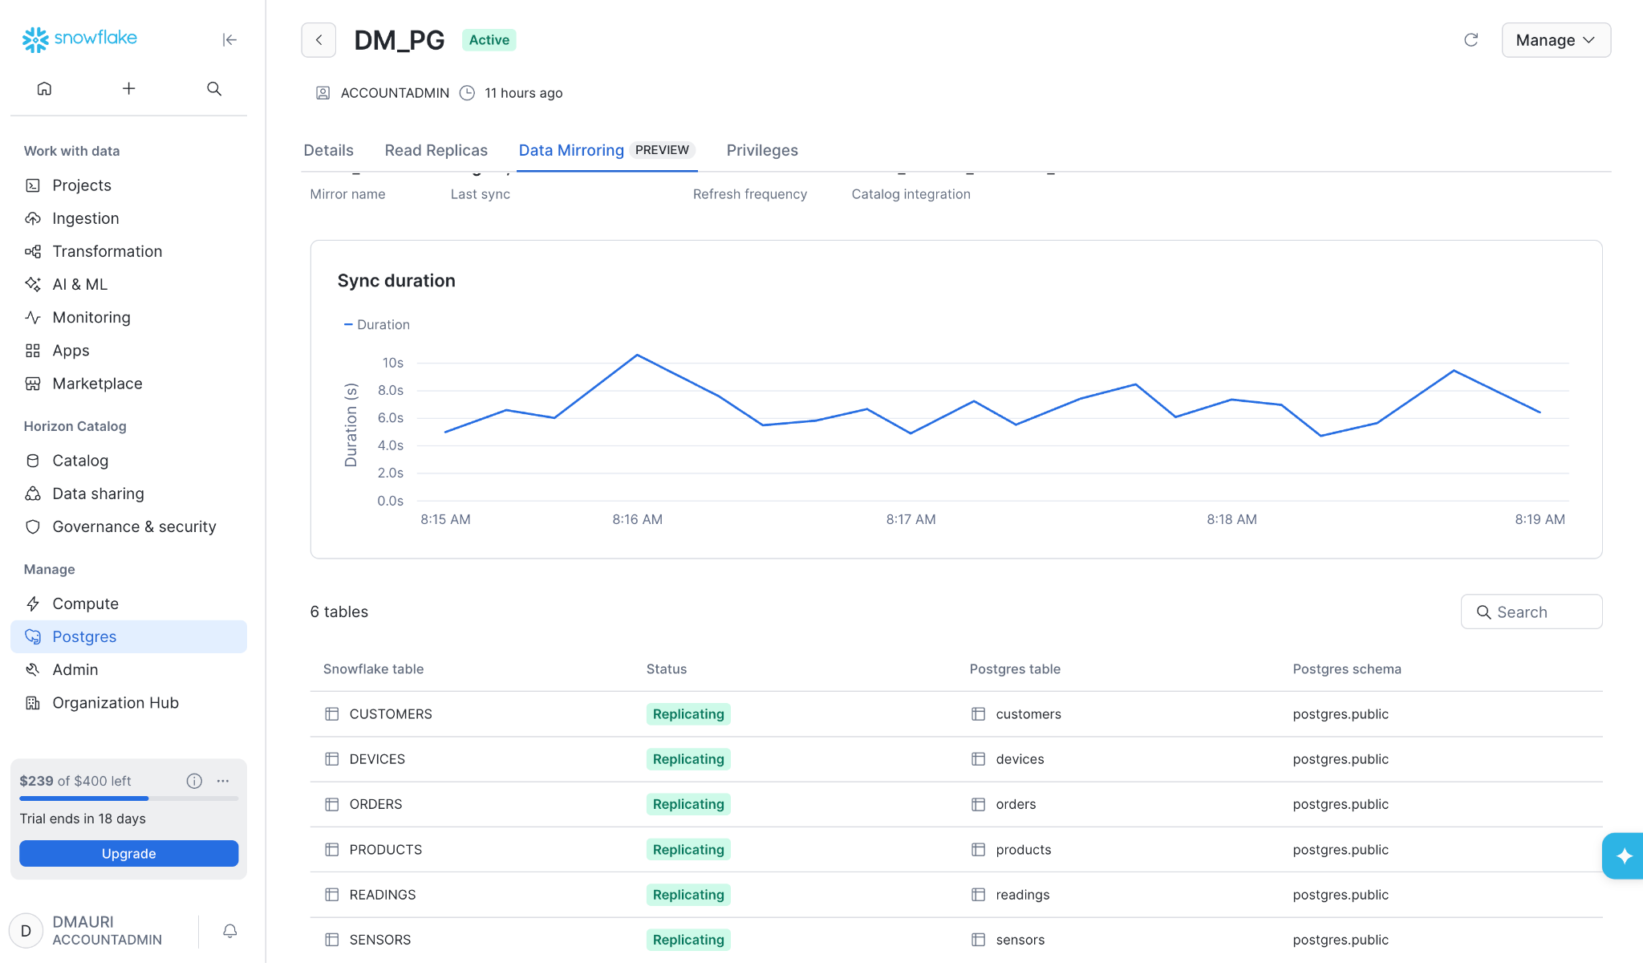Click the Sync duration chart title
The width and height of the screenshot is (1643, 963).
tap(396, 281)
